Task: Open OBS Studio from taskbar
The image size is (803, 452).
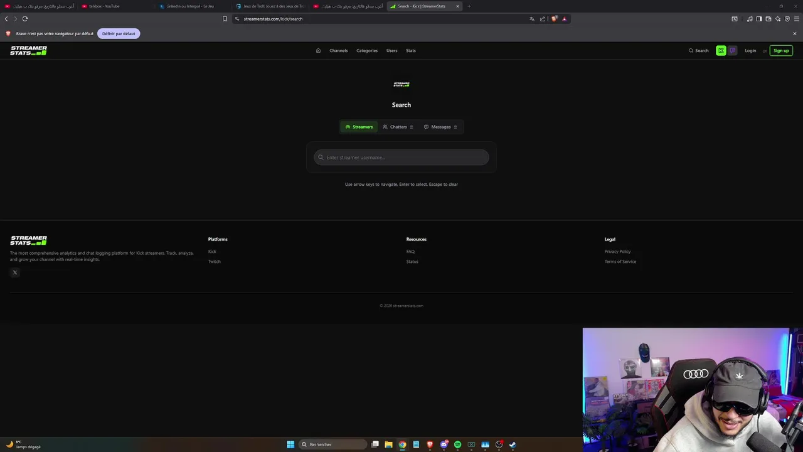Action: pyautogui.click(x=499, y=444)
